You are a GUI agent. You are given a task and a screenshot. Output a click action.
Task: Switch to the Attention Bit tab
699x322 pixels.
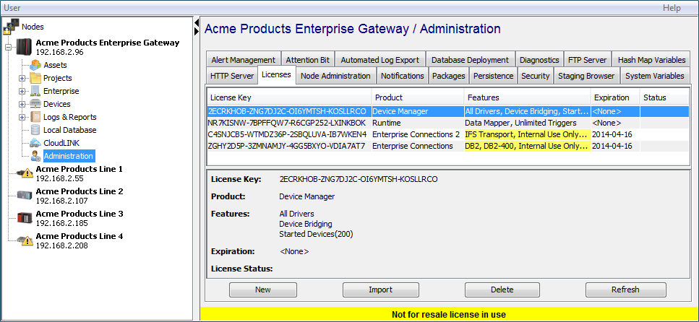[x=308, y=60]
